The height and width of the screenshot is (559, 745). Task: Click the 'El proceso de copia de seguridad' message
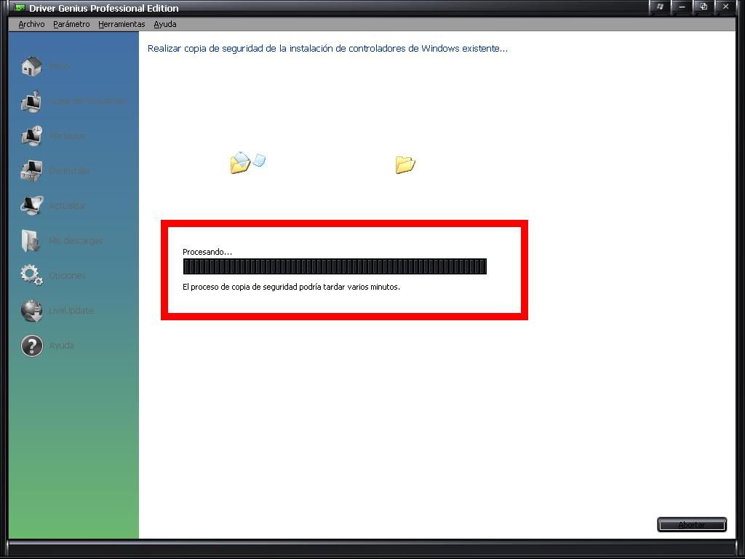pyautogui.click(x=291, y=287)
